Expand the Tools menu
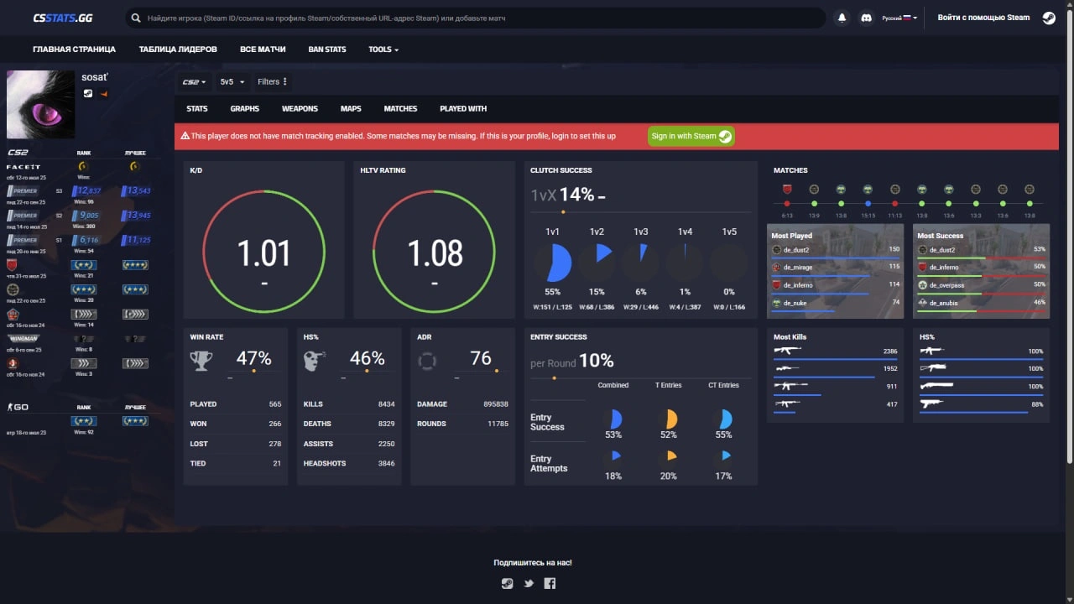Image resolution: width=1074 pixels, height=604 pixels. click(x=383, y=49)
